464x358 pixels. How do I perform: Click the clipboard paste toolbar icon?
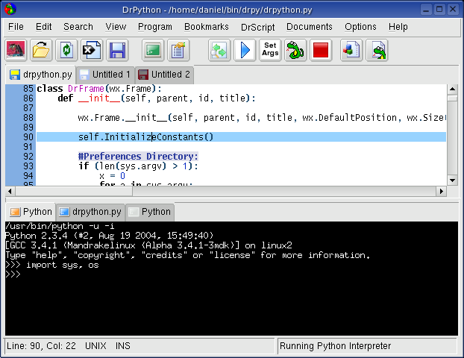(178, 50)
